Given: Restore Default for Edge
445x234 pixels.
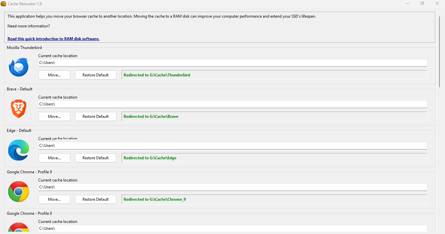Looking at the screenshot, I should click(96, 158).
